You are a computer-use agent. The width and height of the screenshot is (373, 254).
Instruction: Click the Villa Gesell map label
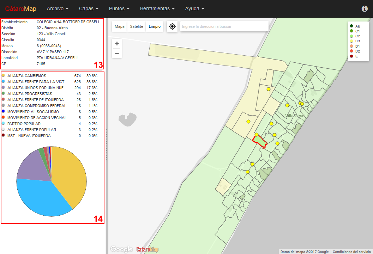(296, 116)
